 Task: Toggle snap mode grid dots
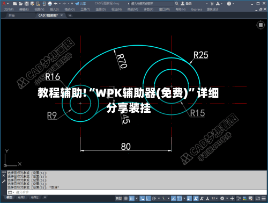pyautogui.click(x=132, y=198)
